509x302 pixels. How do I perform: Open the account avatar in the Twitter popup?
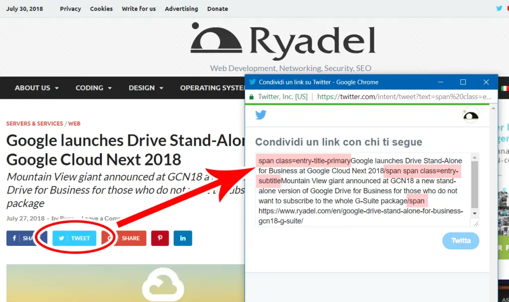(470, 115)
